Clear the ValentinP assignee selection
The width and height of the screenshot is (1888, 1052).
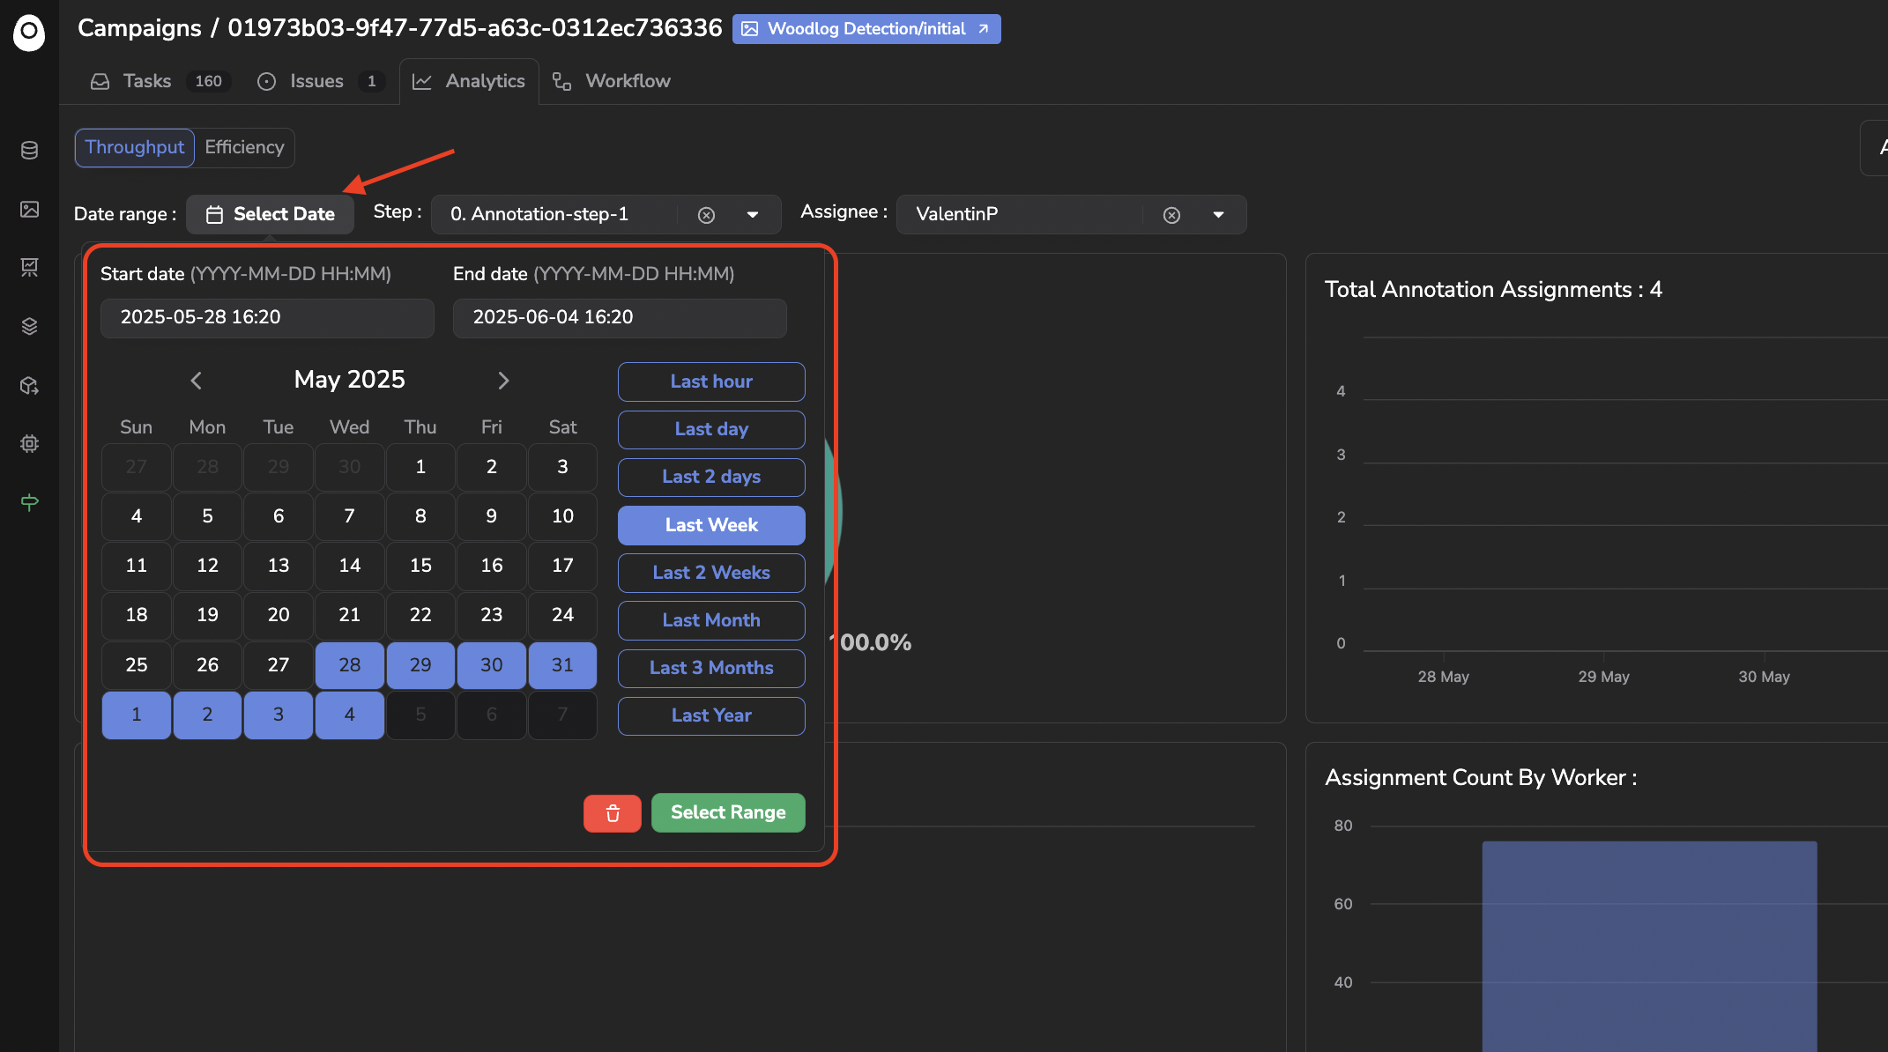(x=1171, y=215)
